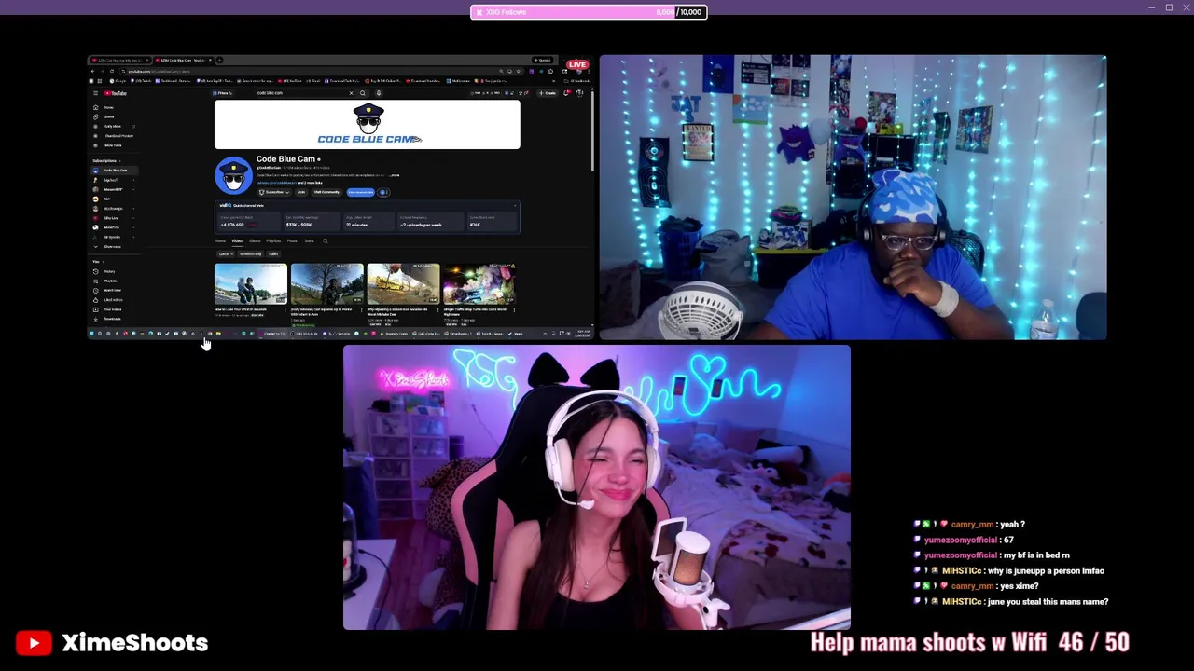Go back with the browser back arrow

[92, 72]
